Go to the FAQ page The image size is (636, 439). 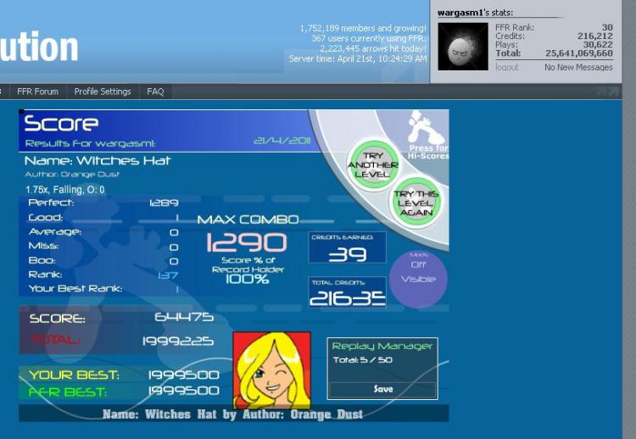155,92
